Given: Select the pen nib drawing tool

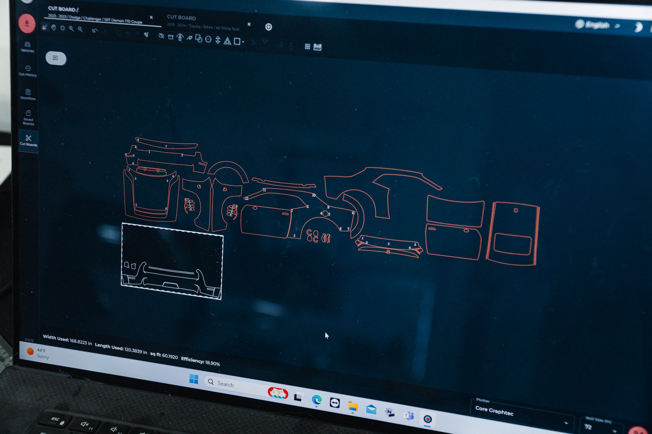Looking at the screenshot, I should click(x=180, y=38).
